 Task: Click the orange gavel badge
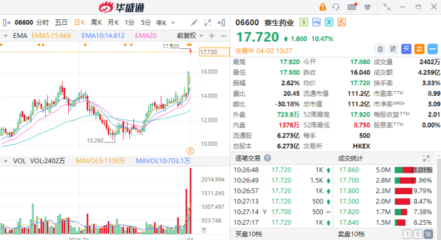pyautogui.click(x=342, y=22)
